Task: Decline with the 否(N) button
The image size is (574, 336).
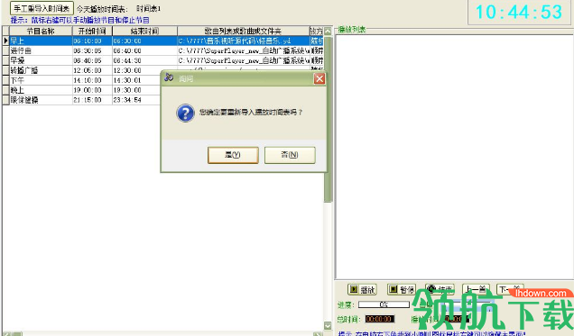Action: coord(290,155)
